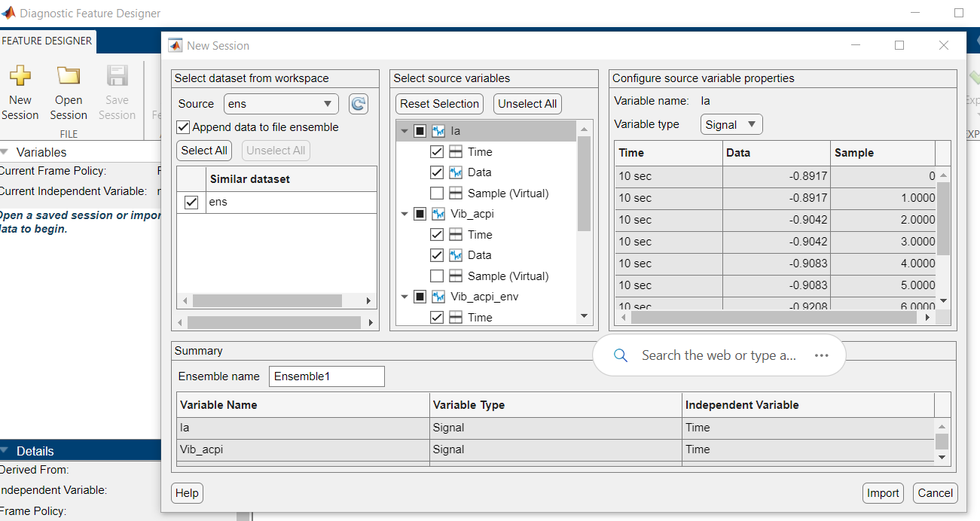Select the Vib_acpi row in Summary
Viewport: 980px width, 521px height.
[556, 449]
